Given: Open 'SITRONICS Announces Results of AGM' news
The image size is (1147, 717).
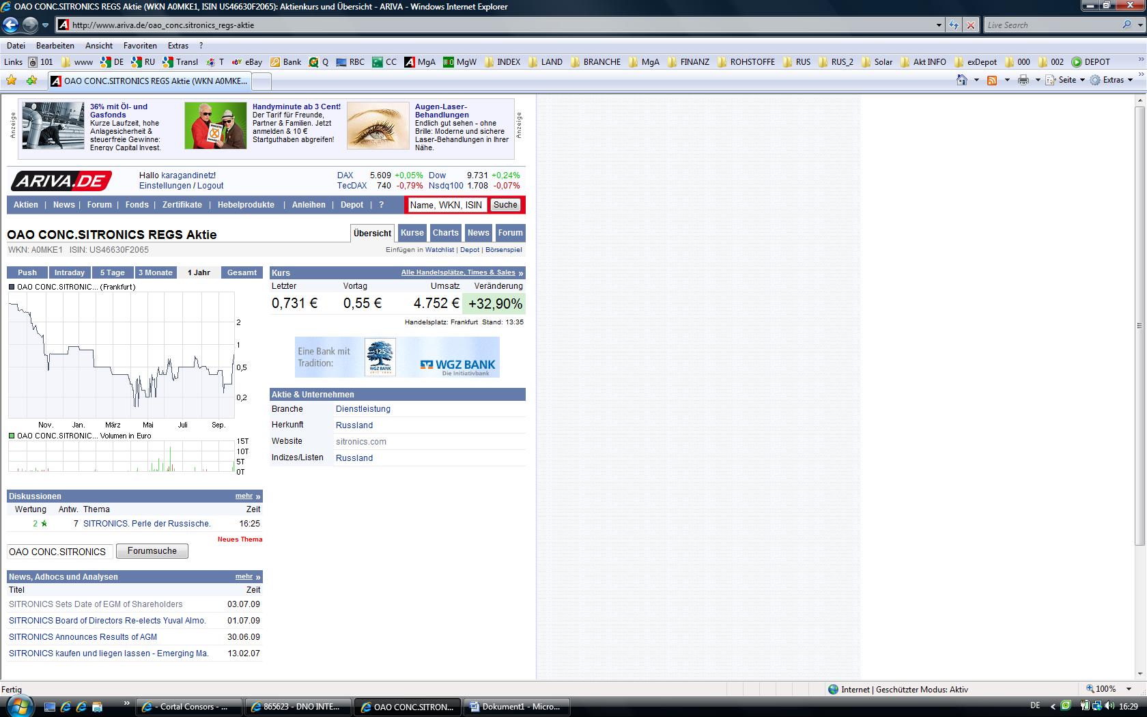Looking at the screenshot, I should (83, 637).
